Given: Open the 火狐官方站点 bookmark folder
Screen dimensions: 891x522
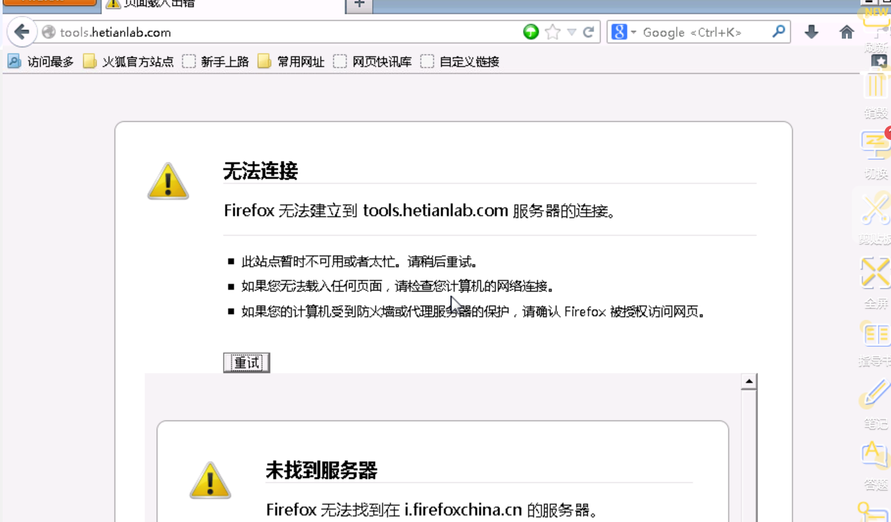Looking at the screenshot, I should click(x=129, y=62).
